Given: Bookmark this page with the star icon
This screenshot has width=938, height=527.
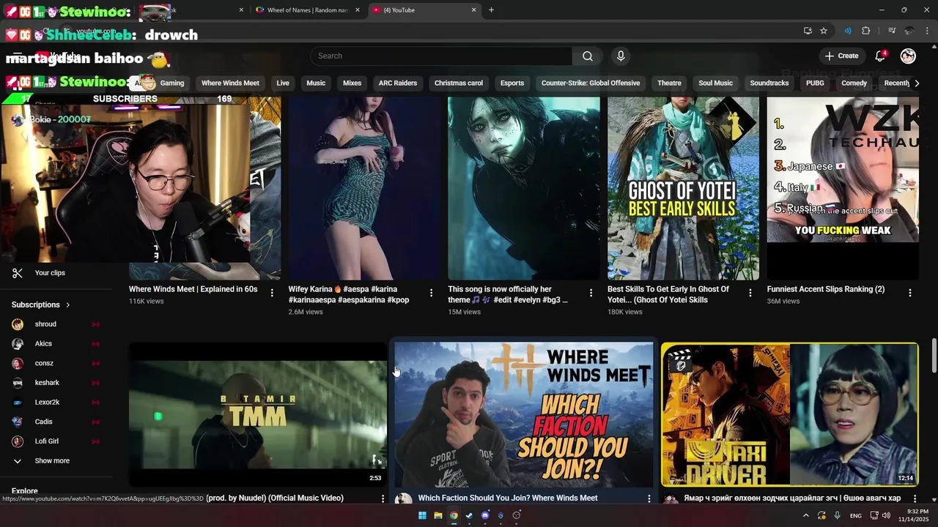Looking at the screenshot, I should (824, 31).
